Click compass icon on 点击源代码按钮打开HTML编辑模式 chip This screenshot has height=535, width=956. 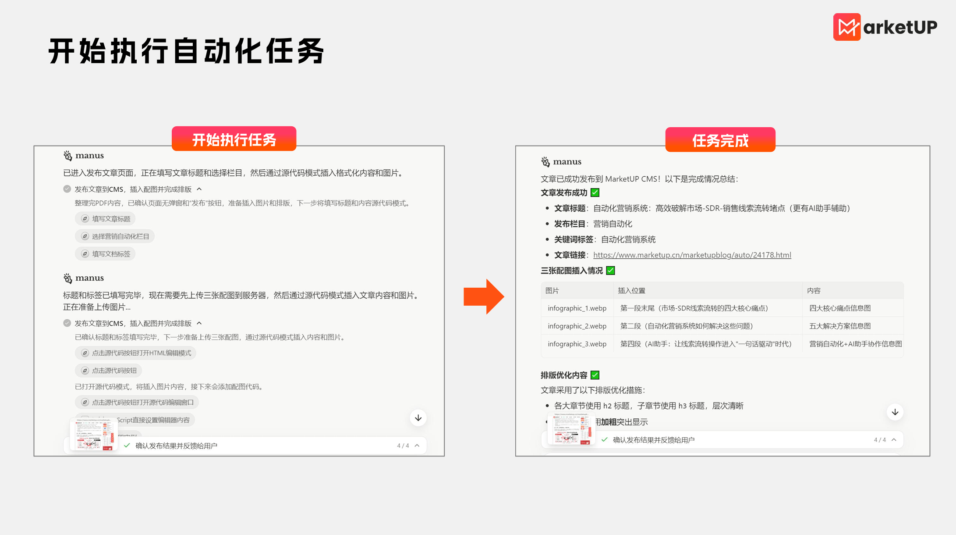click(85, 353)
